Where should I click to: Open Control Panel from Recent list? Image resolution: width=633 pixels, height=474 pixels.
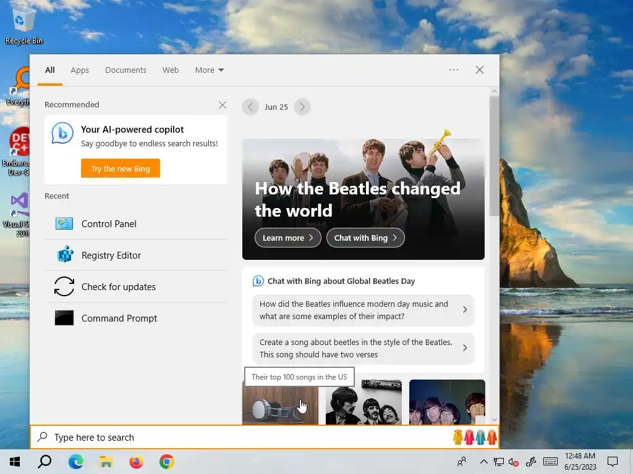136,223
